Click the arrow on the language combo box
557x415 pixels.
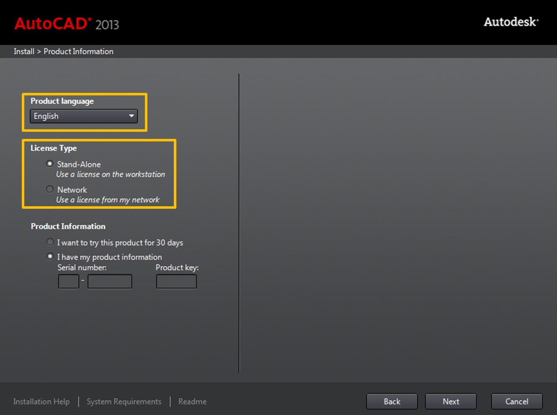[132, 116]
